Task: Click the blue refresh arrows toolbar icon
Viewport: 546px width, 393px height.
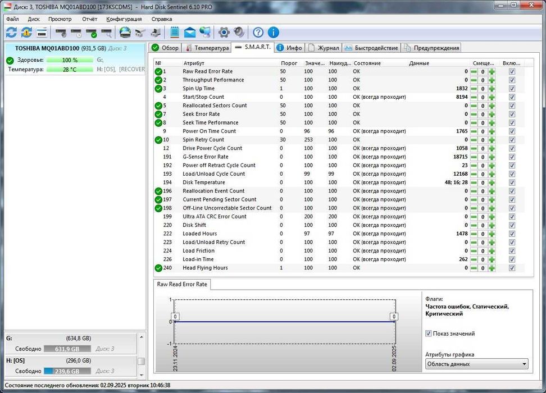Action: [x=11, y=33]
